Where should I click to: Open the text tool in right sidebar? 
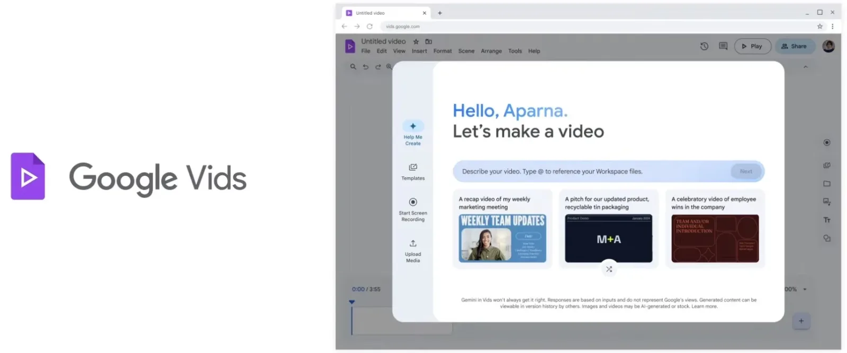coord(827,220)
